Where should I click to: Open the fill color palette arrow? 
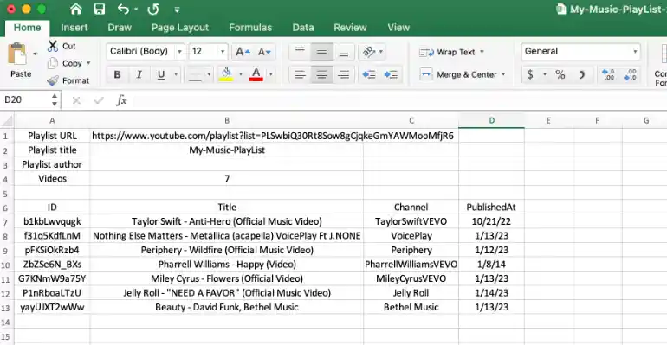coord(240,74)
